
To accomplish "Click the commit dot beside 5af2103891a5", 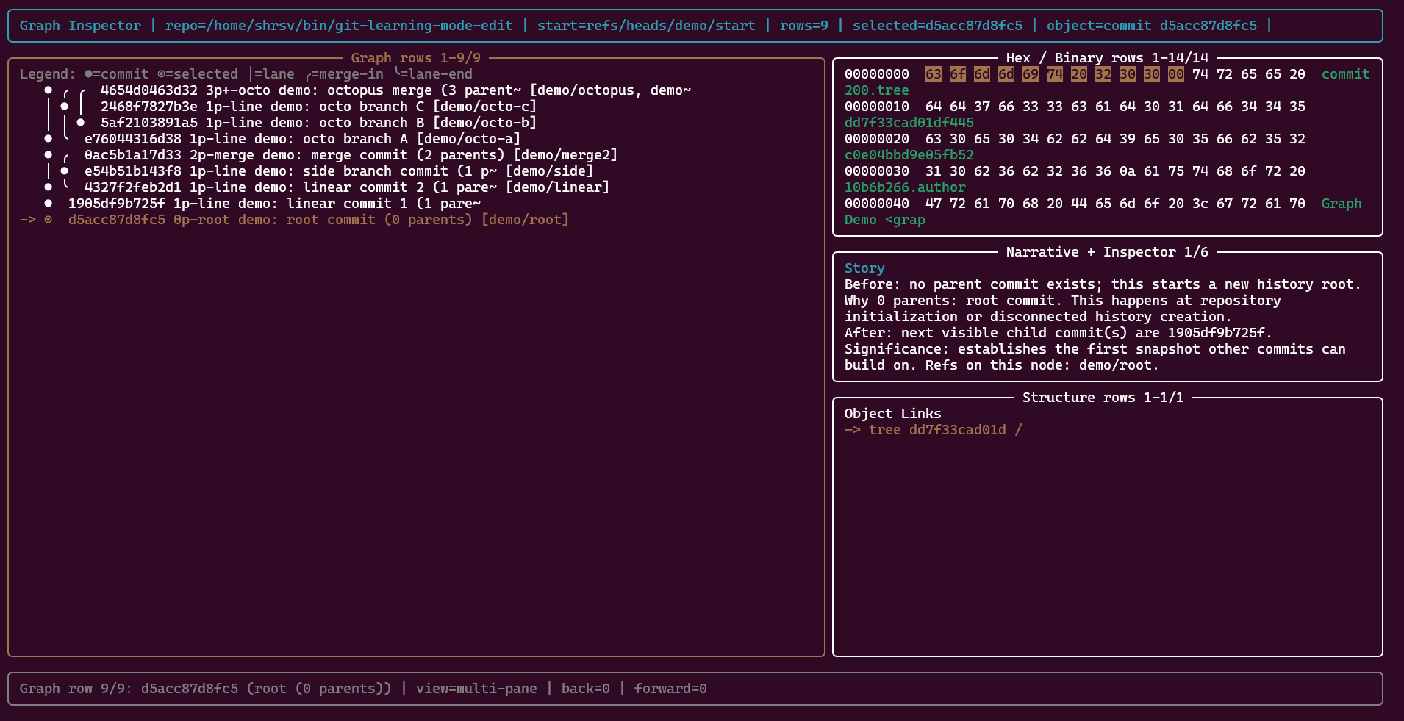I will (81, 123).
